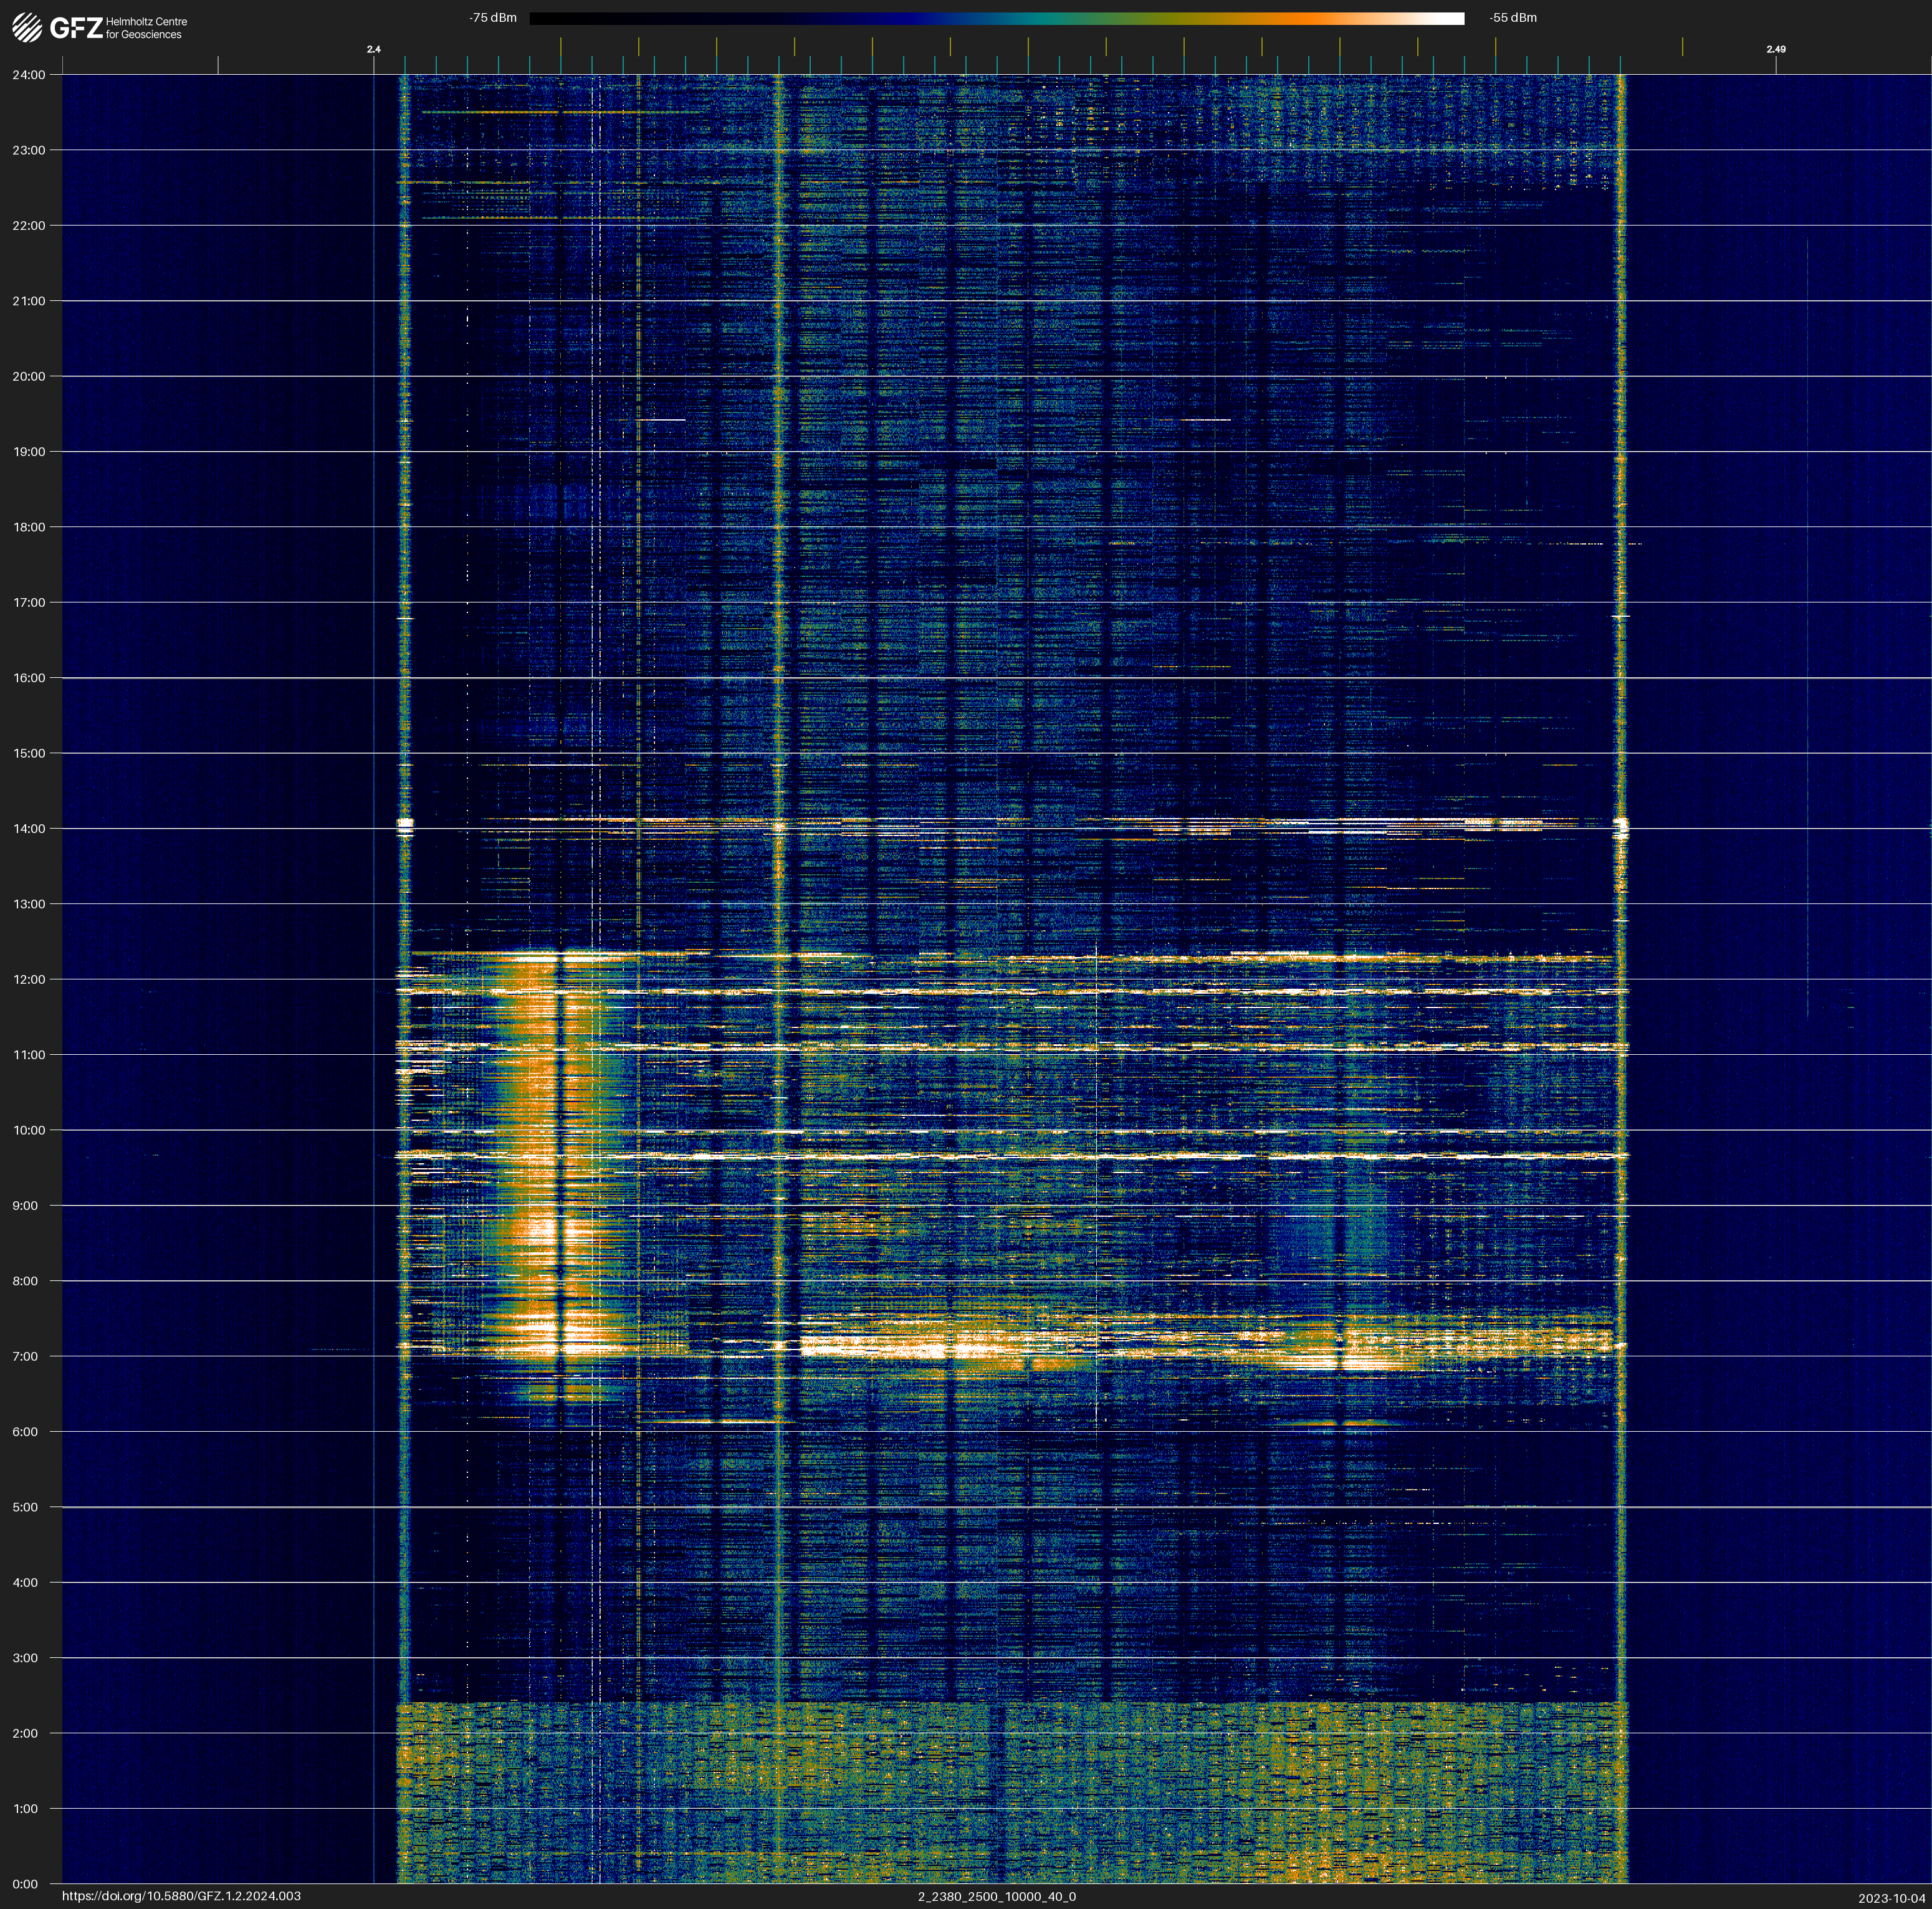Click the 21:00 time axis label
The image size is (1932, 1909).
coord(29,301)
